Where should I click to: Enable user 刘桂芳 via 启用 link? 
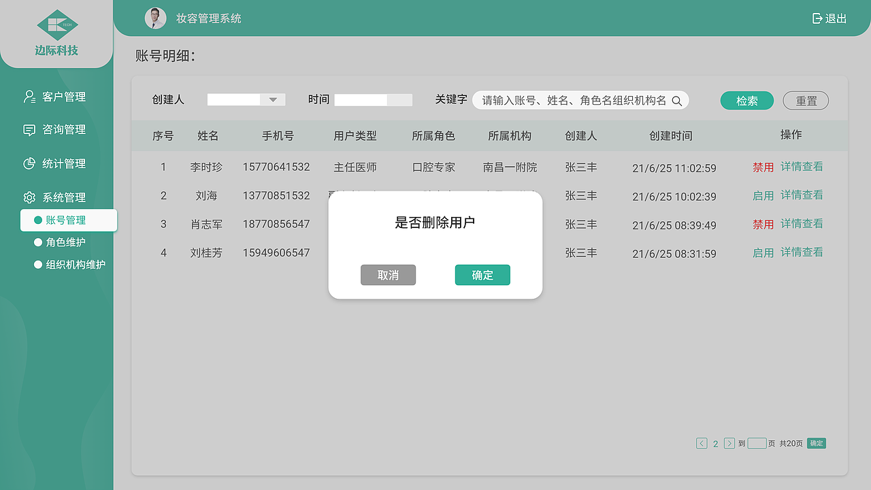(x=763, y=252)
